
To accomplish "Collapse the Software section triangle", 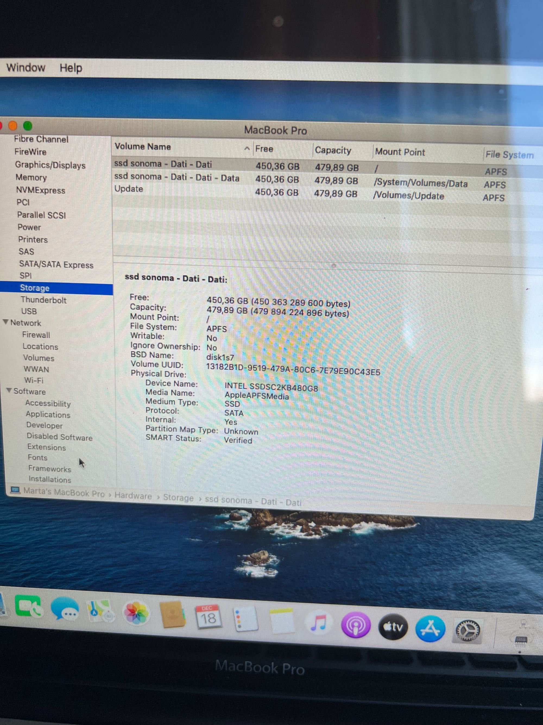I will coord(9,390).
